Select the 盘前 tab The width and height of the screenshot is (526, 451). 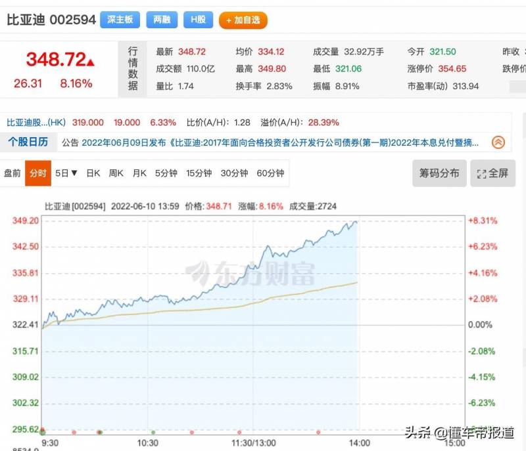tap(12, 173)
